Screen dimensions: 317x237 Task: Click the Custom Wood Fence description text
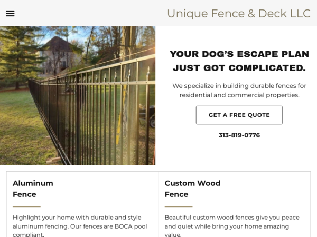pos(232,226)
